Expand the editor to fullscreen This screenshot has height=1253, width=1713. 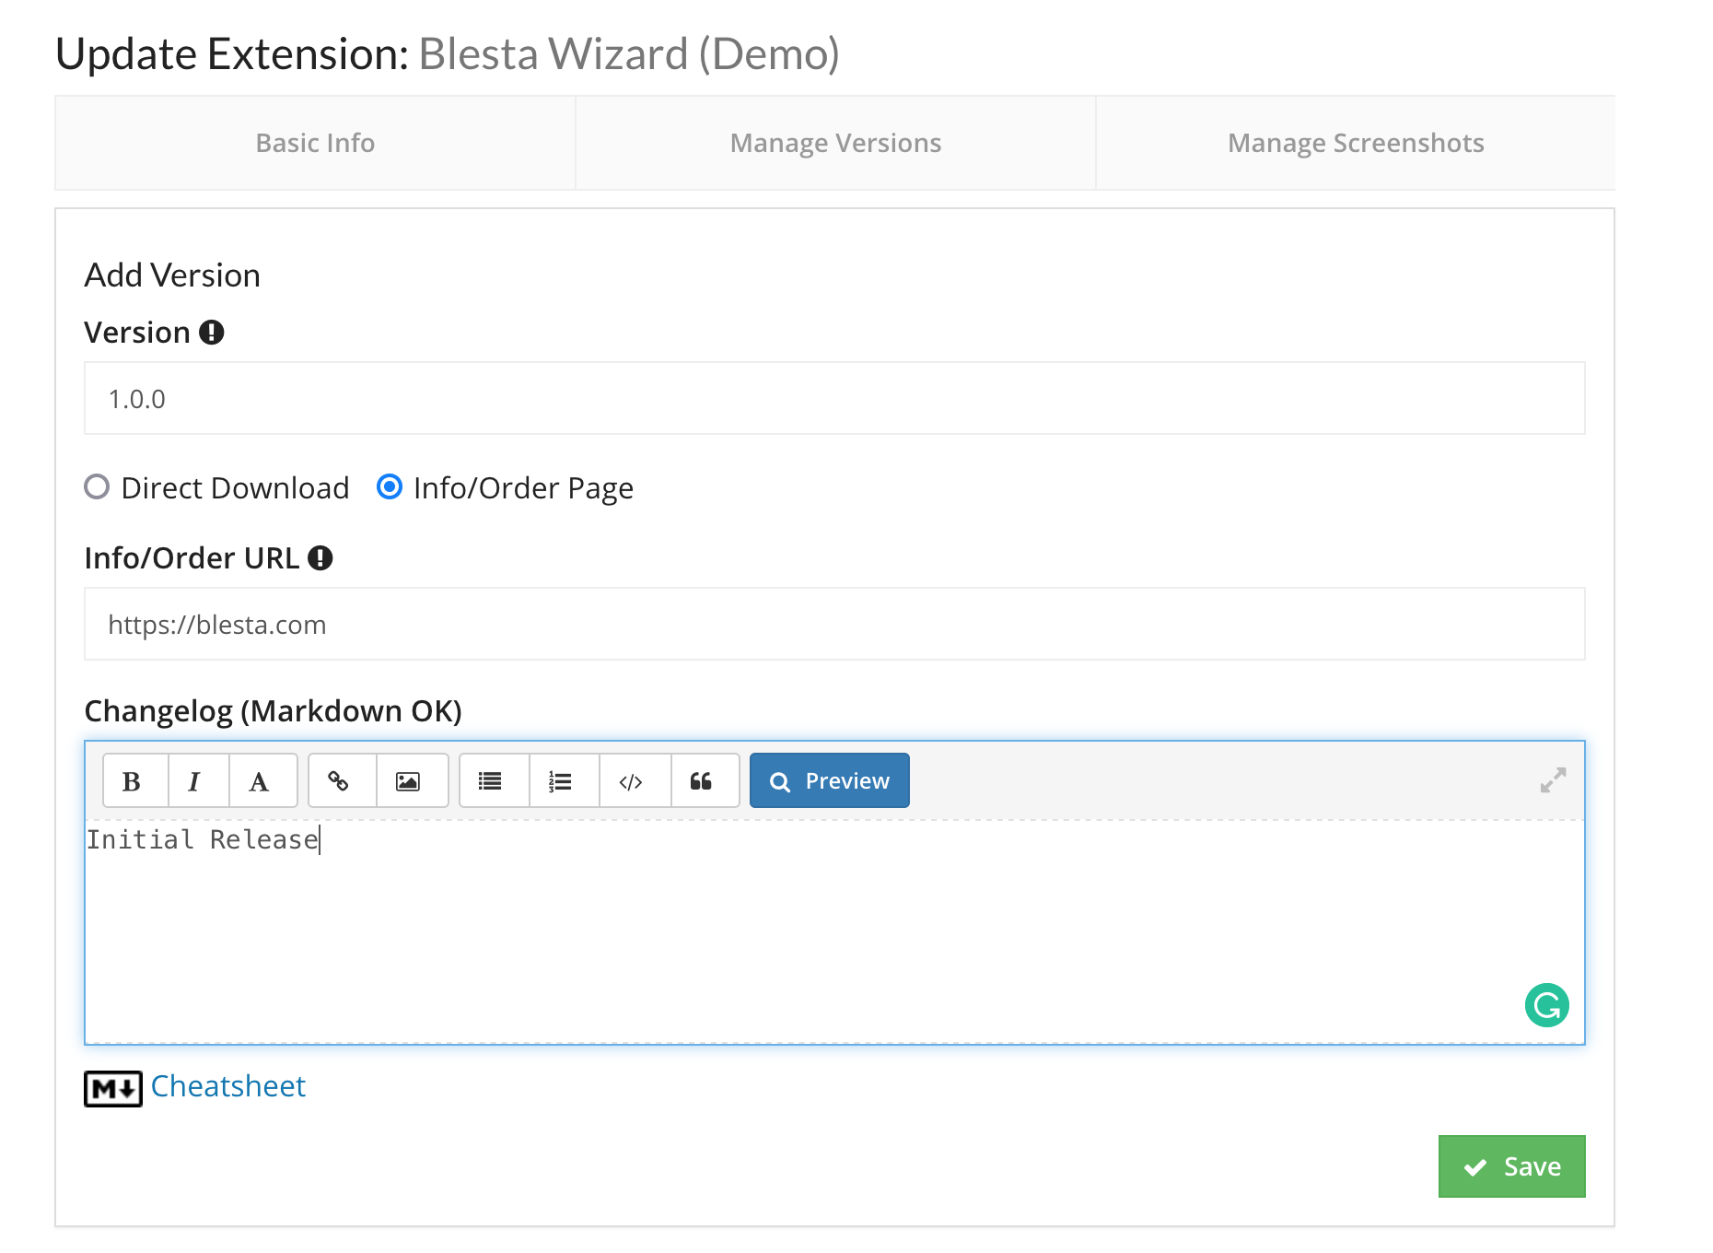pyautogui.click(x=1553, y=780)
